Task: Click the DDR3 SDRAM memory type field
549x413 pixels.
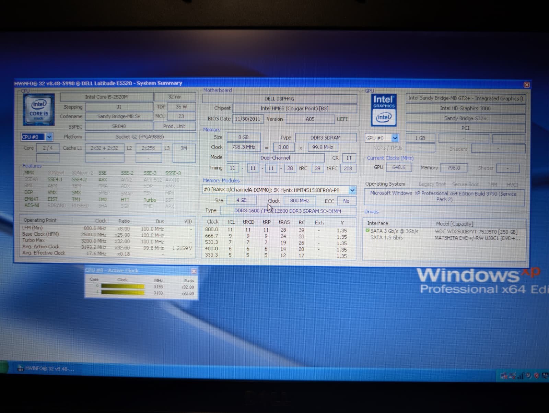Action: (x=325, y=138)
